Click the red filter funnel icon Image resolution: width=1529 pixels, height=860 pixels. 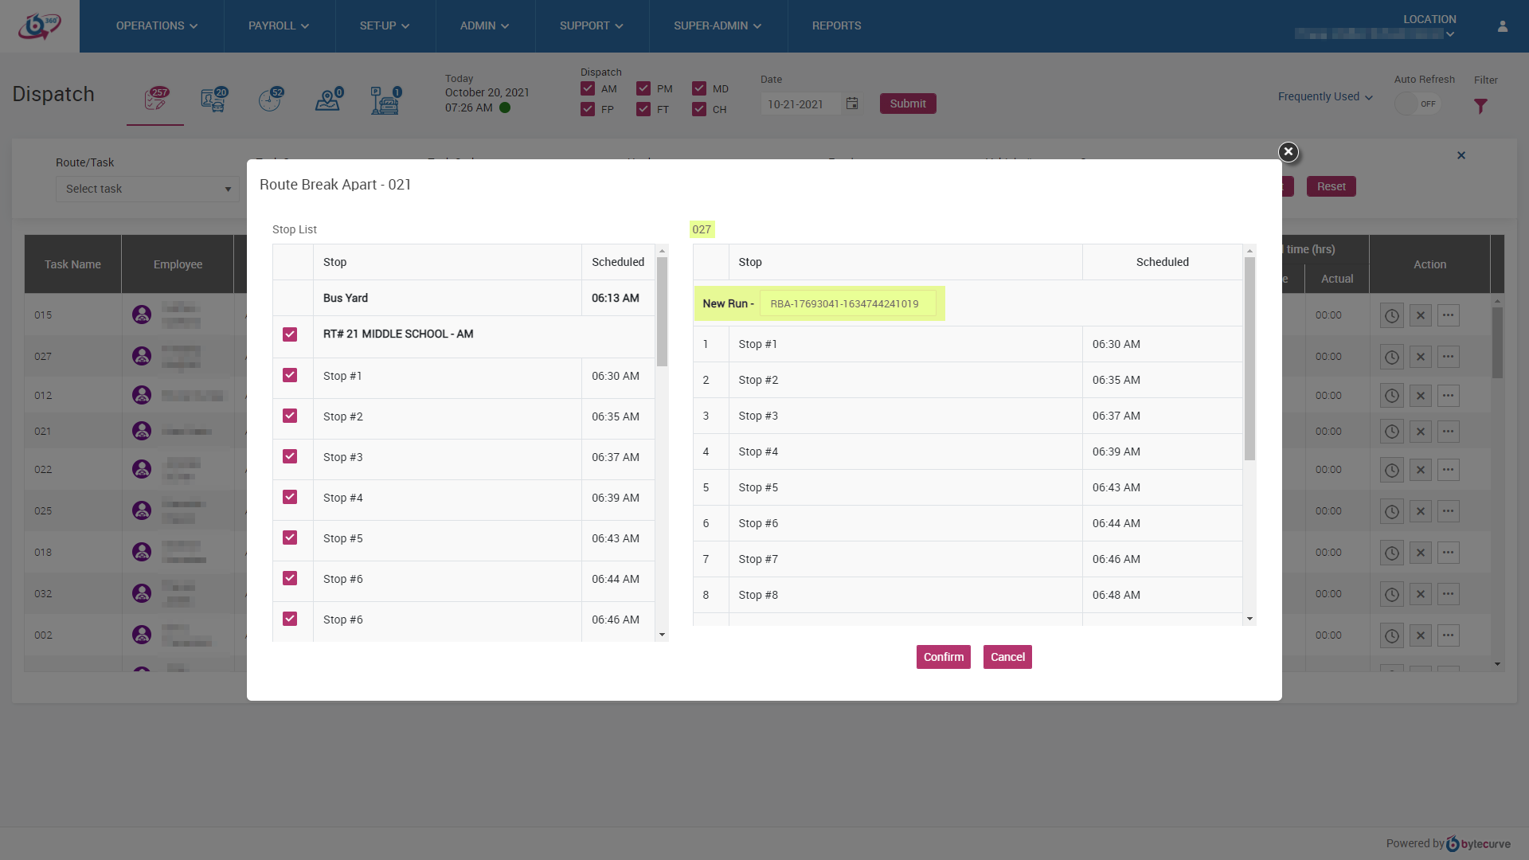1480,106
